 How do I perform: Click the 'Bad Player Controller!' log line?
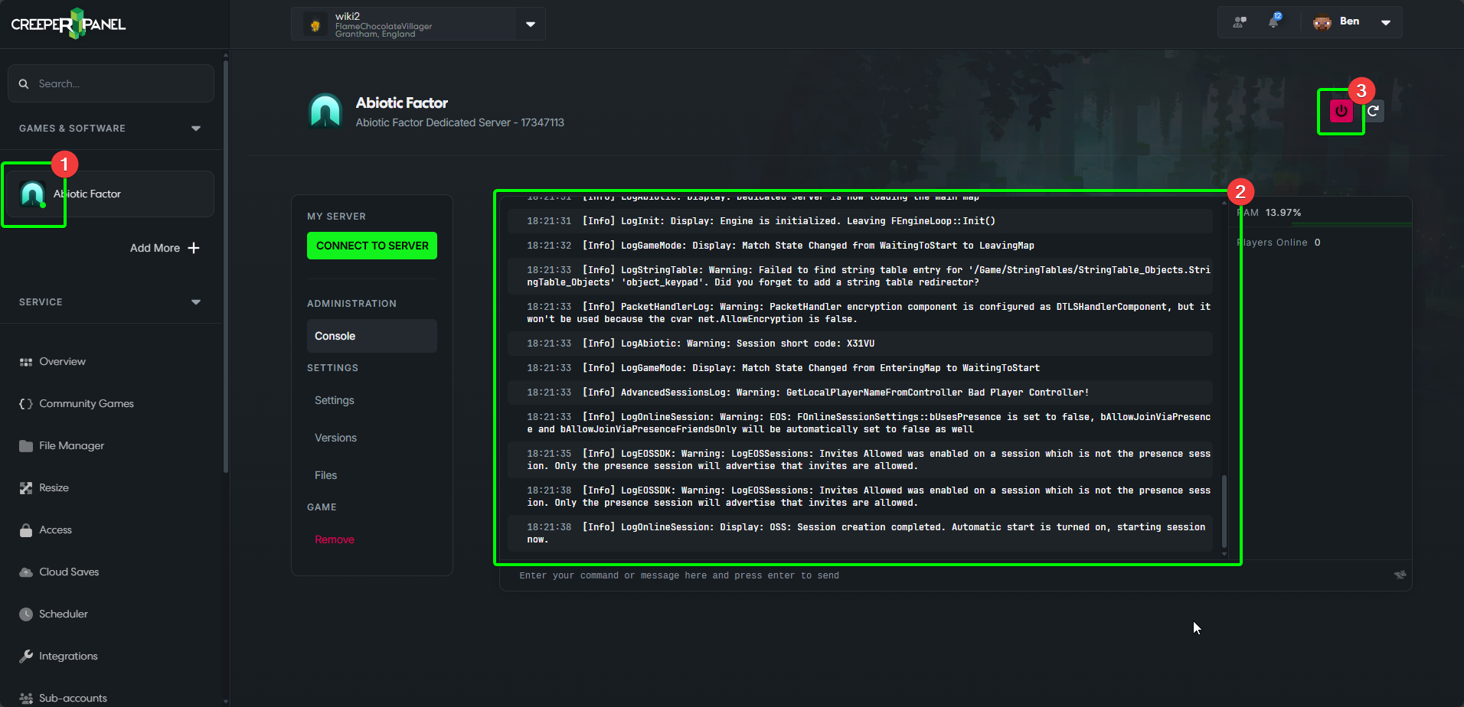[860, 393]
